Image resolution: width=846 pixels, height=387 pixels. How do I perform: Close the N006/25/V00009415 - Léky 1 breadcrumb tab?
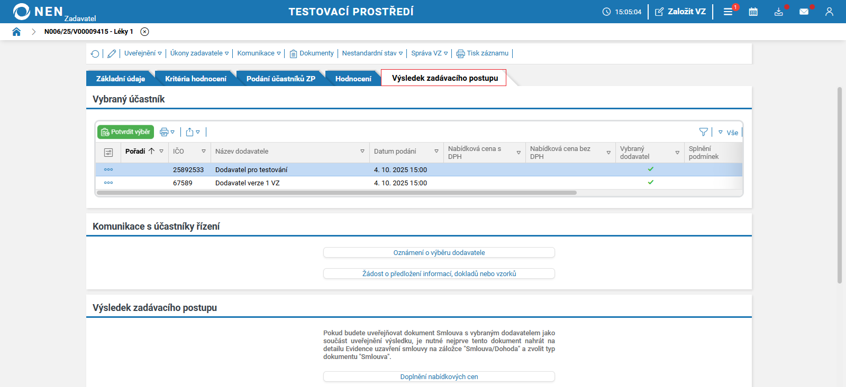pos(144,32)
